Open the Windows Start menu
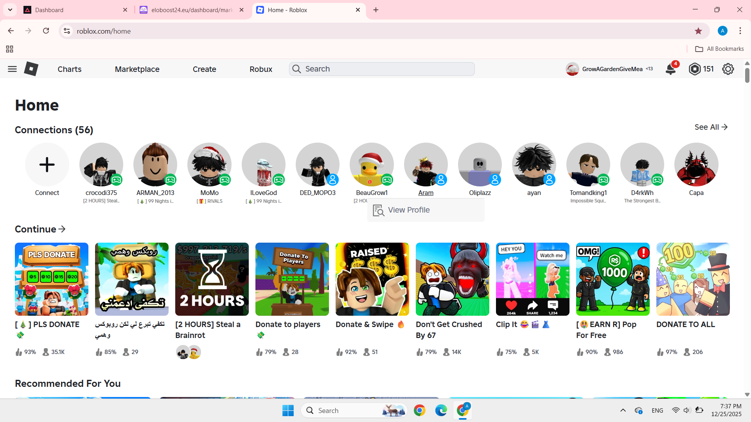751x422 pixels. pyautogui.click(x=288, y=411)
